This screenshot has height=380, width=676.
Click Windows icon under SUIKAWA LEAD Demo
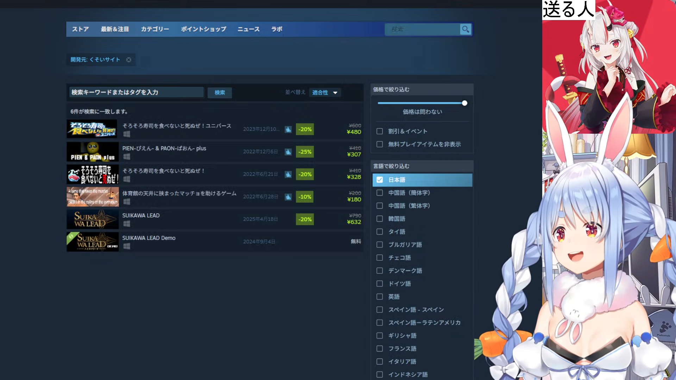[x=127, y=246]
